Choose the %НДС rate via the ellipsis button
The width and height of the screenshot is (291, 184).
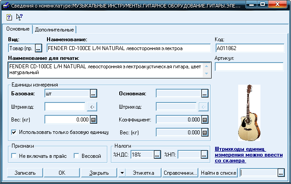tap(157, 154)
